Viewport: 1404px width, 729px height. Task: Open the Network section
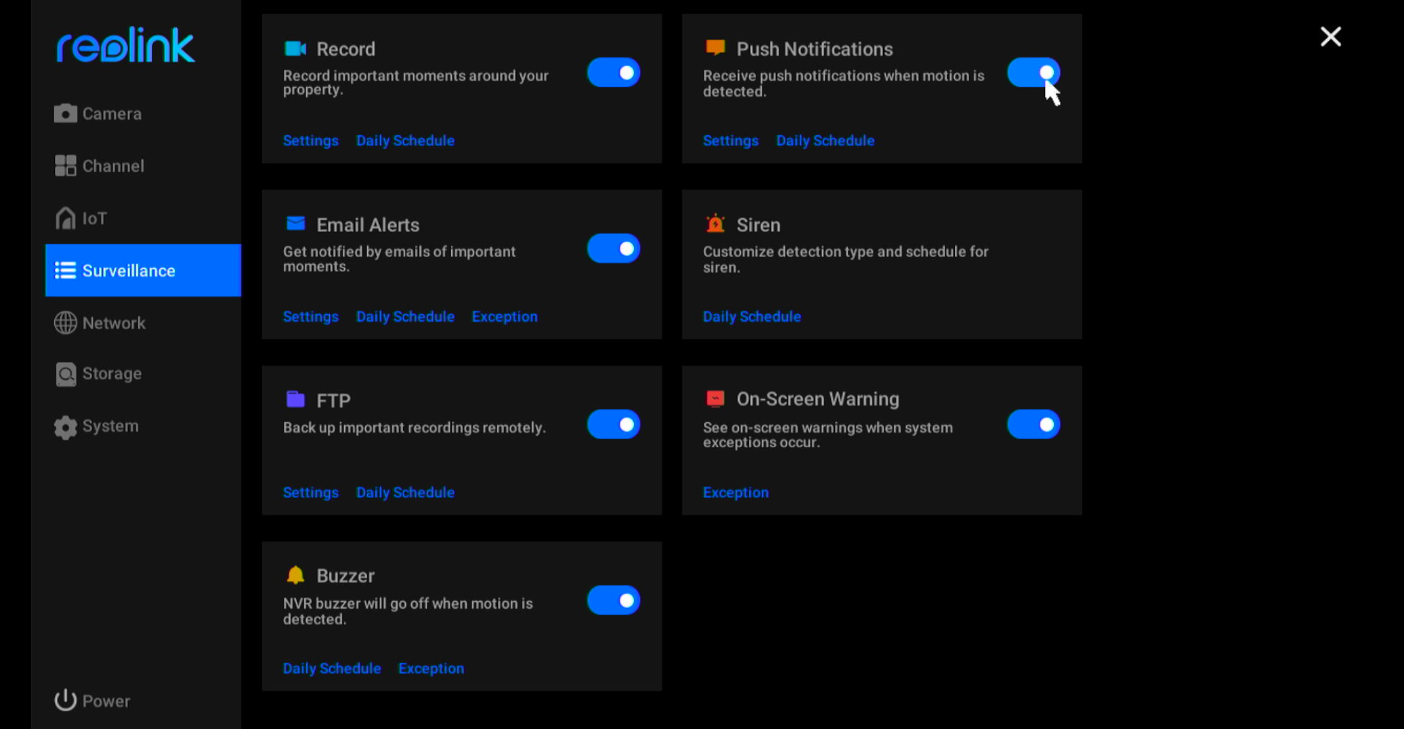[143, 323]
